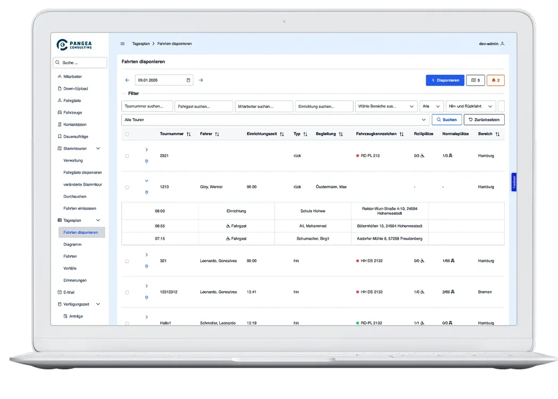Screen dimensions: 558x399
Task: Click the hamburger menu icon in header
Action: pyautogui.click(x=122, y=44)
